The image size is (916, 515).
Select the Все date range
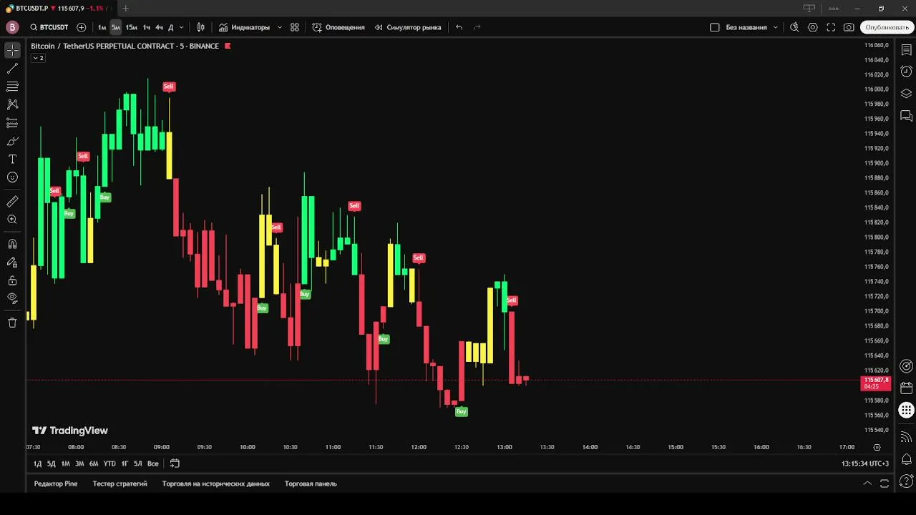152,463
